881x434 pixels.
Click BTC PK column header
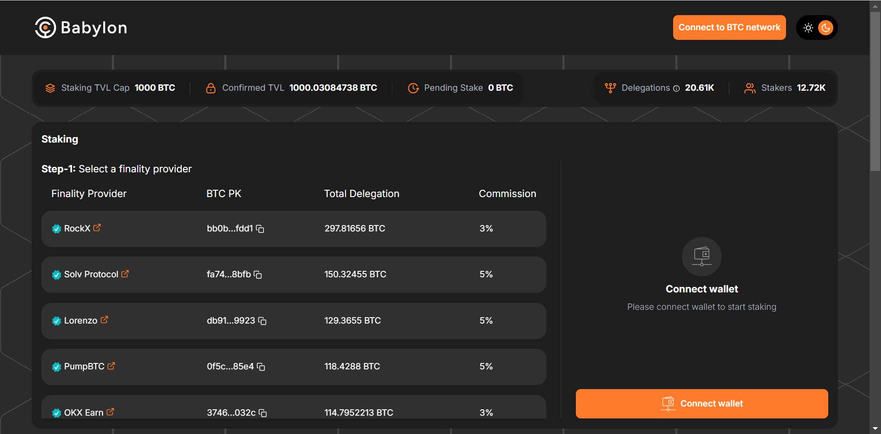pyautogui.click(x=224, y=193)
